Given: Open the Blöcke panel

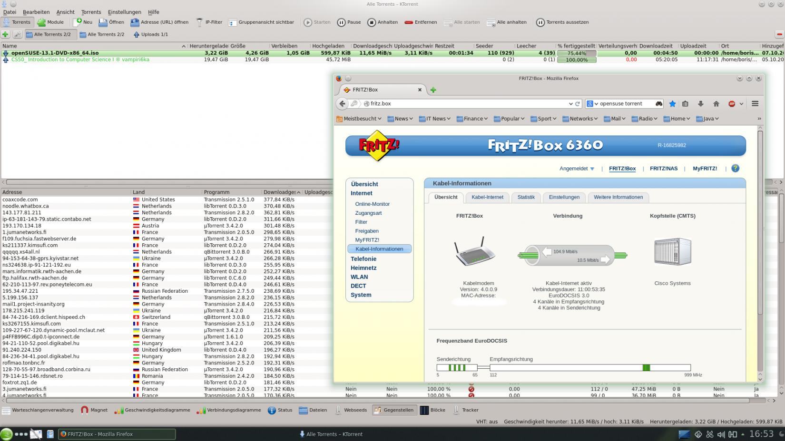Looking at the screenshot, I should (x=433, y=410).
